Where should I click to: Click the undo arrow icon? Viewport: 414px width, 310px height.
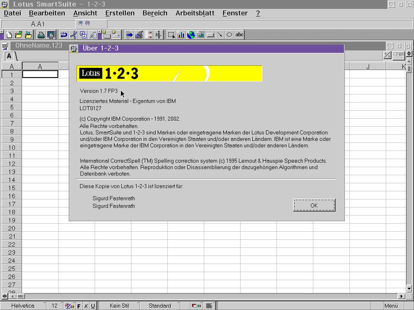(63, 35)
